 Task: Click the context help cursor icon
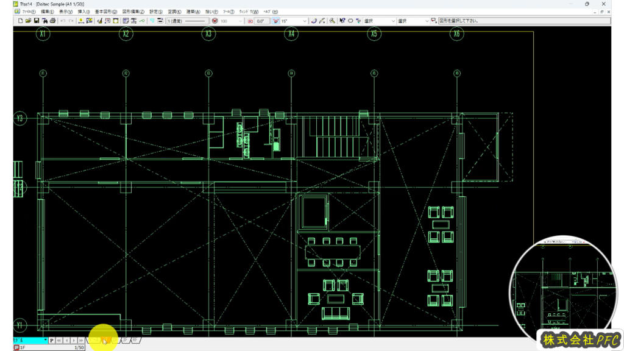(x=342, y=21)
